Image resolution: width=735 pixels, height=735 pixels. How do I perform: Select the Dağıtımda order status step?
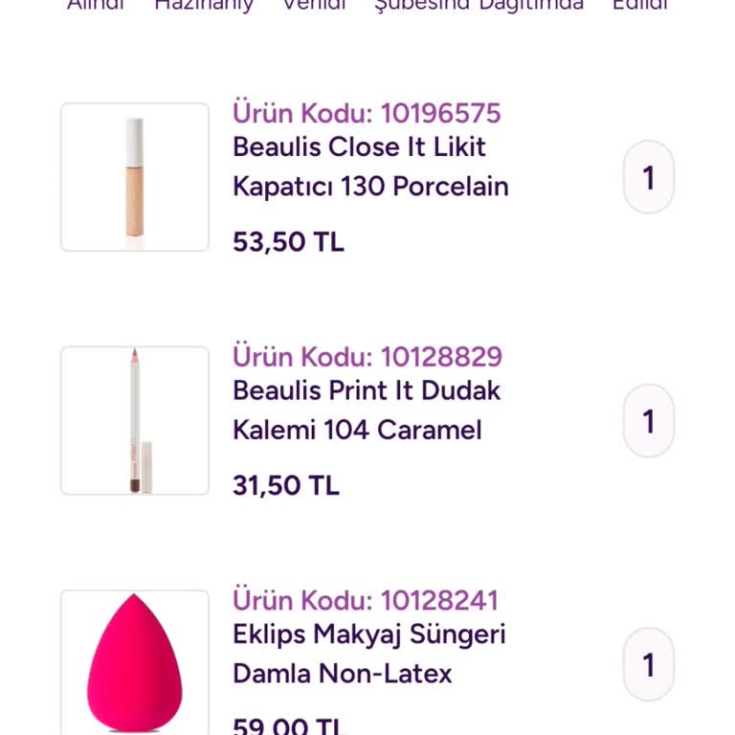tap(531, 5)
